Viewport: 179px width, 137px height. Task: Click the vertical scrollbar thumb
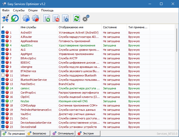point(177,40)
